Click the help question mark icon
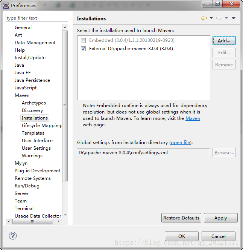The image size is (243, 250). click(13, 236)
